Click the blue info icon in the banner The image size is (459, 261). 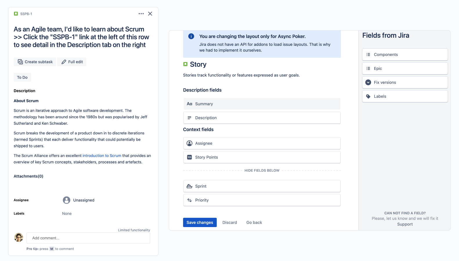click(191, 36)
